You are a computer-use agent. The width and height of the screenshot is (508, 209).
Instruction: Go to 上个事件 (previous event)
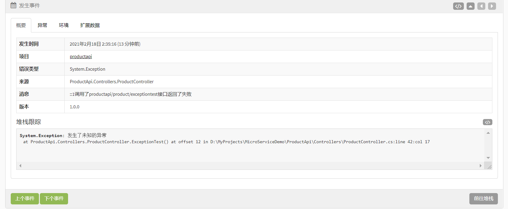click(x=25, y=199)
